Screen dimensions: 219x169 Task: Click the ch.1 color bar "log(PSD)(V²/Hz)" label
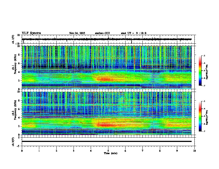pos(207,72)
